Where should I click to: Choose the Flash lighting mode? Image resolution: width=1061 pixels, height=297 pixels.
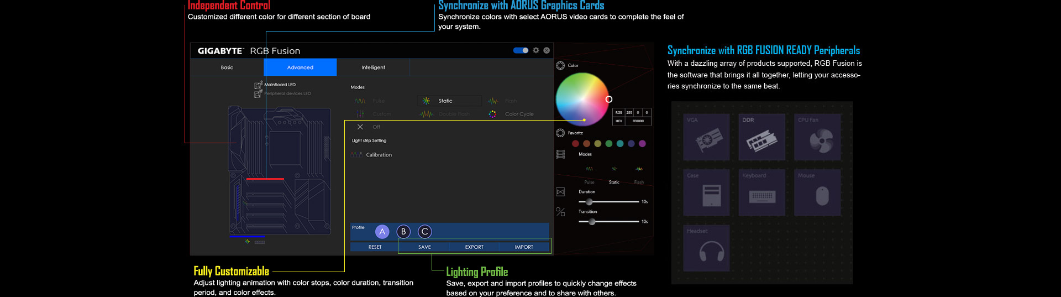[x=502, y=101]
